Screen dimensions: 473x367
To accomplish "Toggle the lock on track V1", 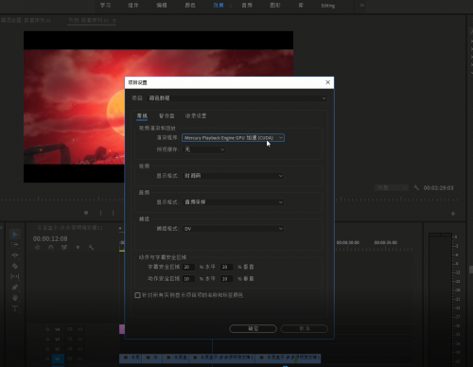I will coord(47,358).
